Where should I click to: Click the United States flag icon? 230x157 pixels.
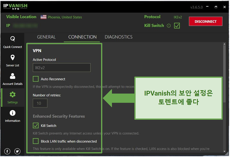(x=43, y=17)
